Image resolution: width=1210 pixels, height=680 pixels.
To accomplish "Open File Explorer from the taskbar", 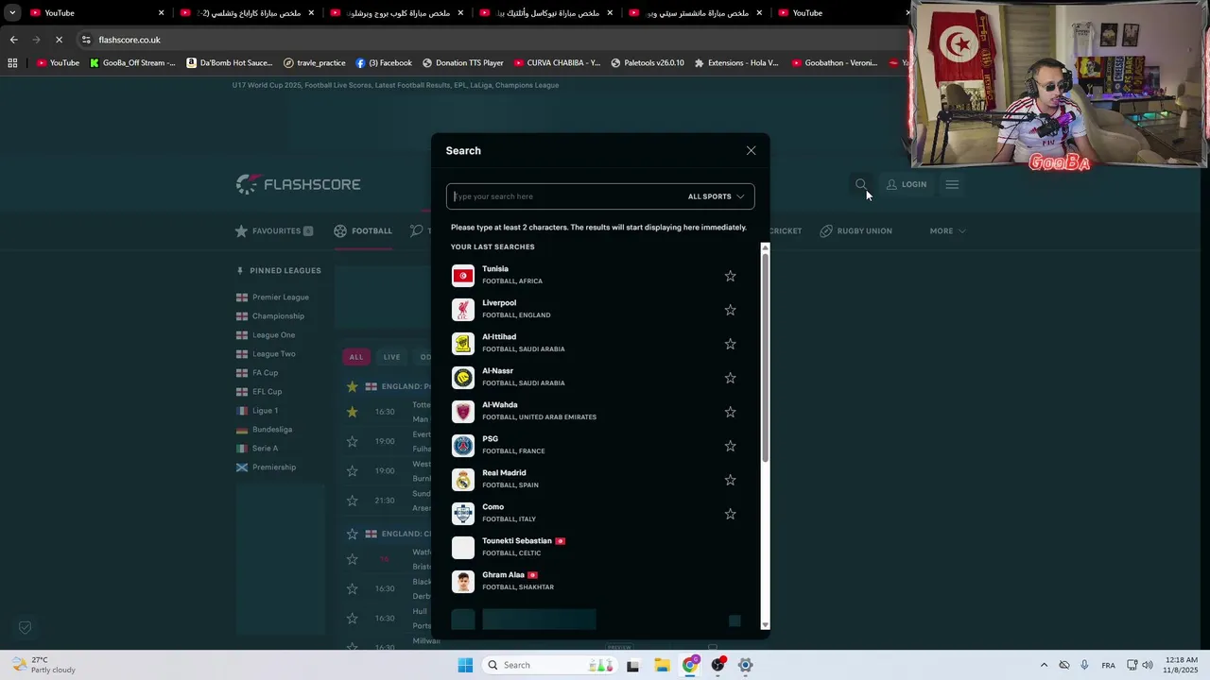I will coord(662,665).
